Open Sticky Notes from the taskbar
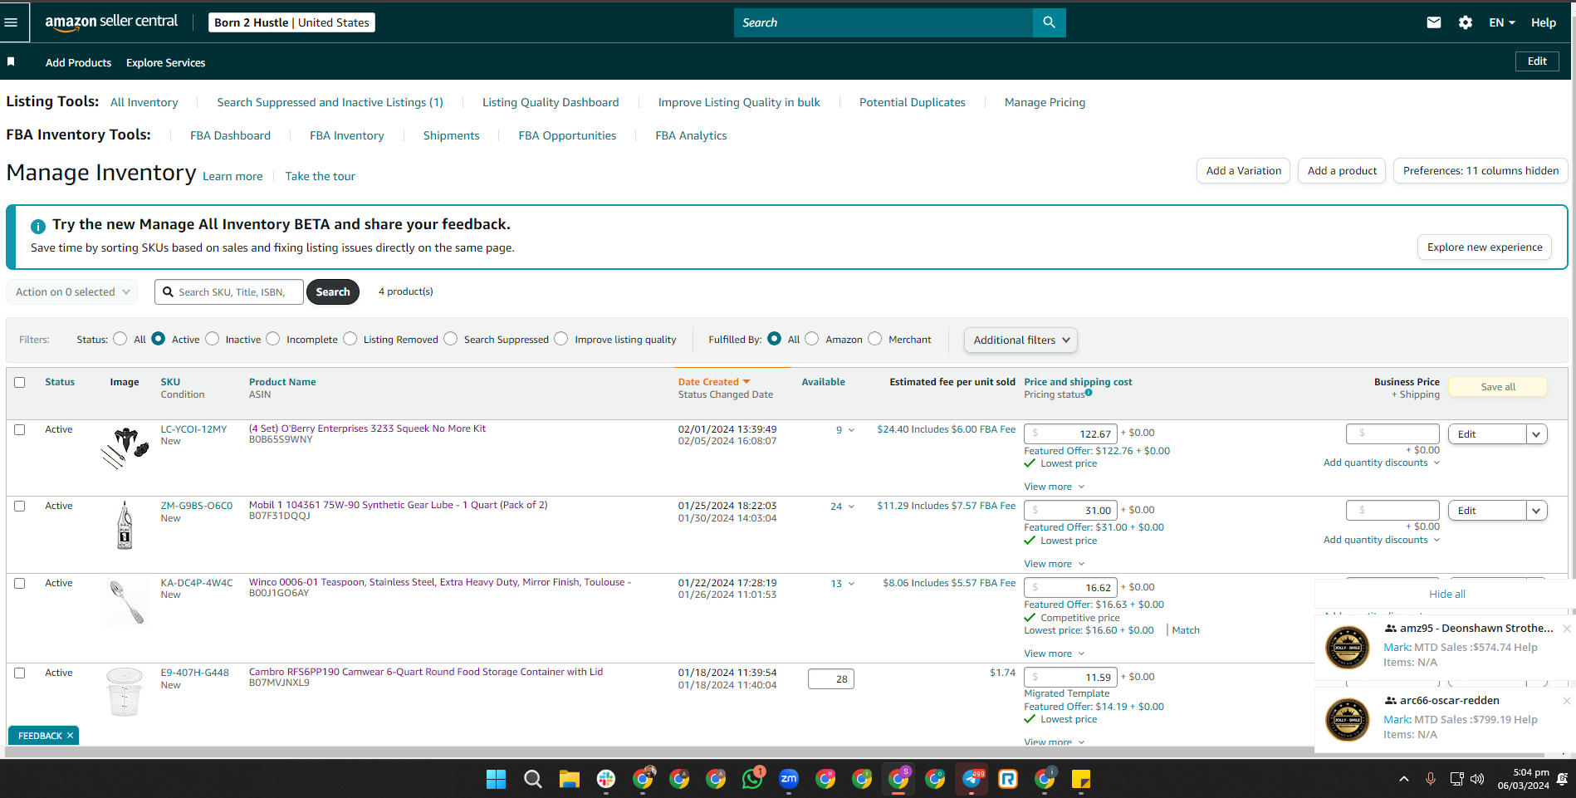This screenshot has height=798, width=1576. point(1081,779)
